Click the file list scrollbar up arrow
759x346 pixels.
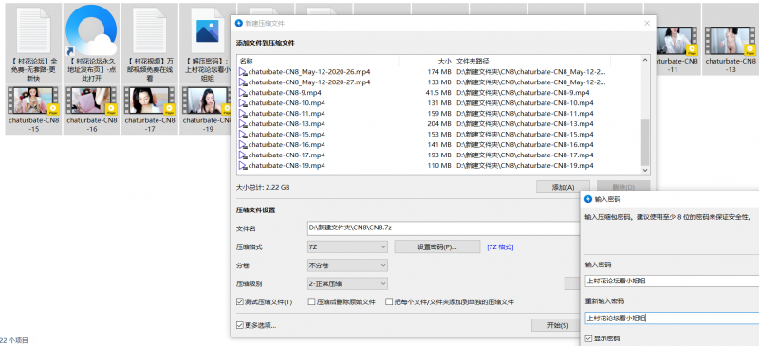[x=645, y=61]
